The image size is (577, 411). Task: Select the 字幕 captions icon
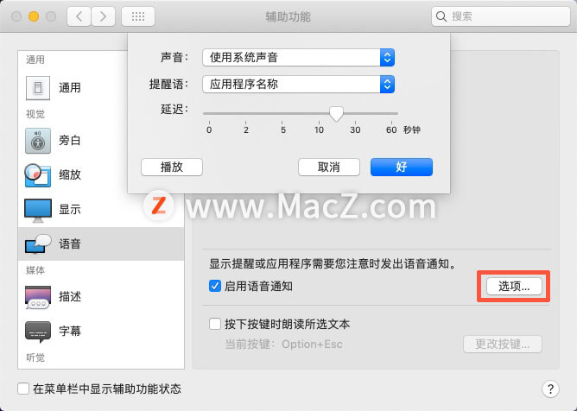(x=38, y=332)
